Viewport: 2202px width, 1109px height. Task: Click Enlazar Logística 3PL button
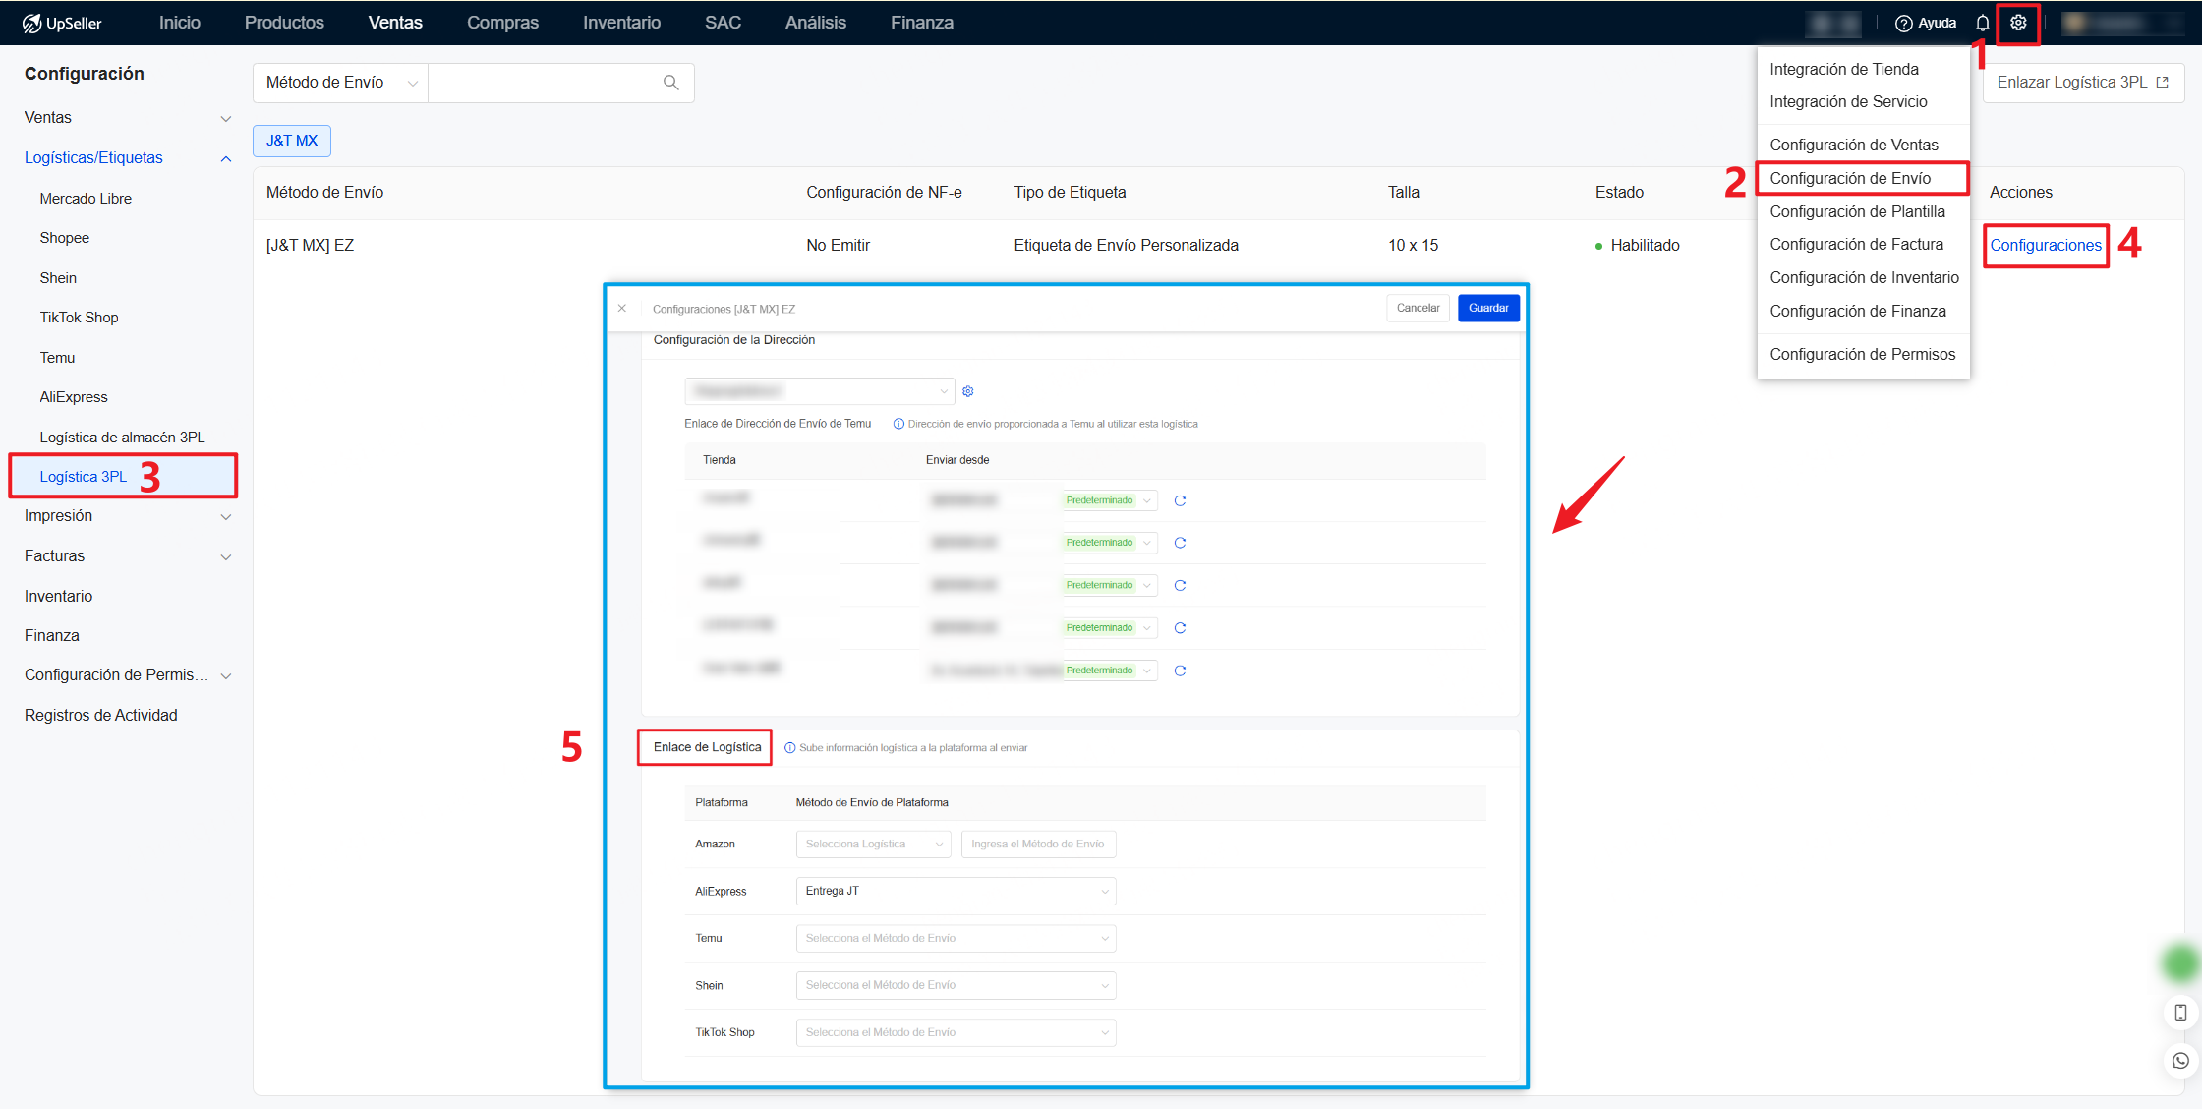pos(2082,83)
